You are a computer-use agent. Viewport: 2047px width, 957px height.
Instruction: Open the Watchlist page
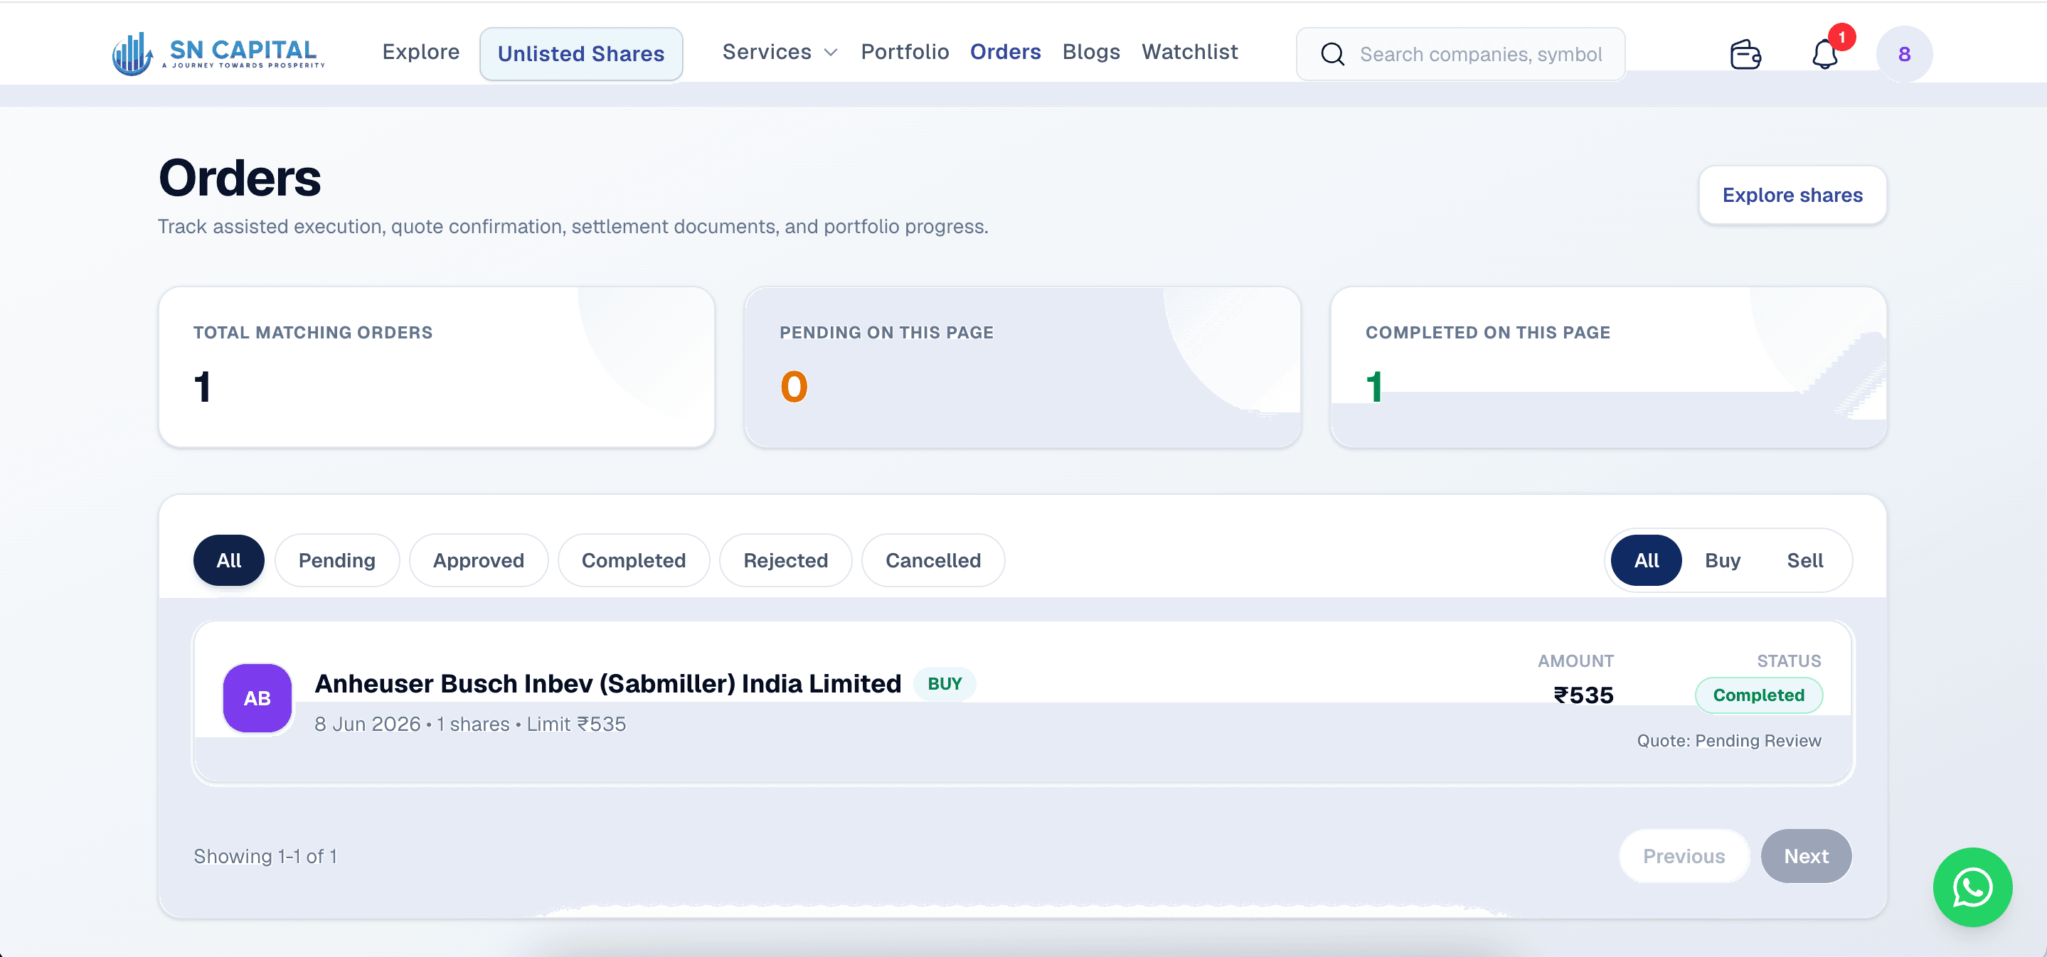tap(1190, 52)
